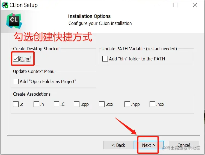Image resolution: width=205 pixels, height=155 pixels.
Task: Click the CLion label next to shortcut checkbox
Action: 25,59
